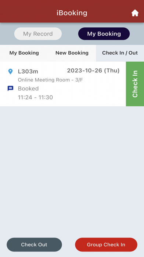
Task: Tap the Booked status label
Action: point(28,89)
